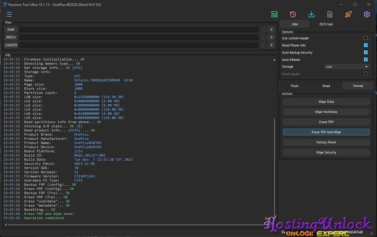Clear the RAW file with X
The height and width of the screenshot is (237, 377).
point(271,29)
